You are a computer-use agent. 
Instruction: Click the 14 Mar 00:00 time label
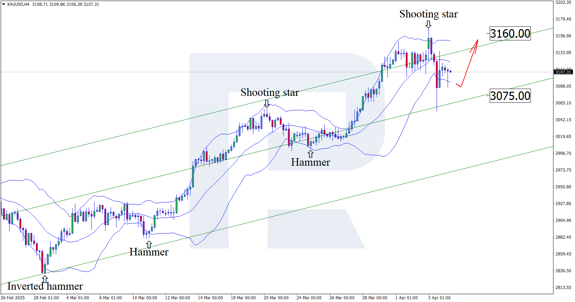[211, 298]
